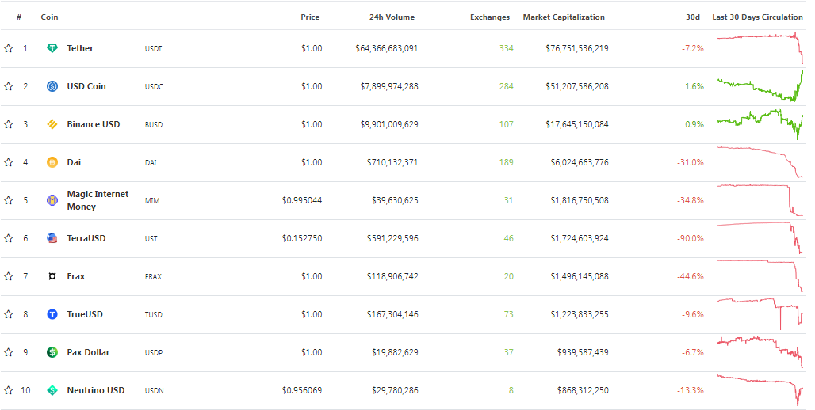Toggle the favorite star for Dai
The width and height of the screenshot is (815, 410).
pos(8,162)
